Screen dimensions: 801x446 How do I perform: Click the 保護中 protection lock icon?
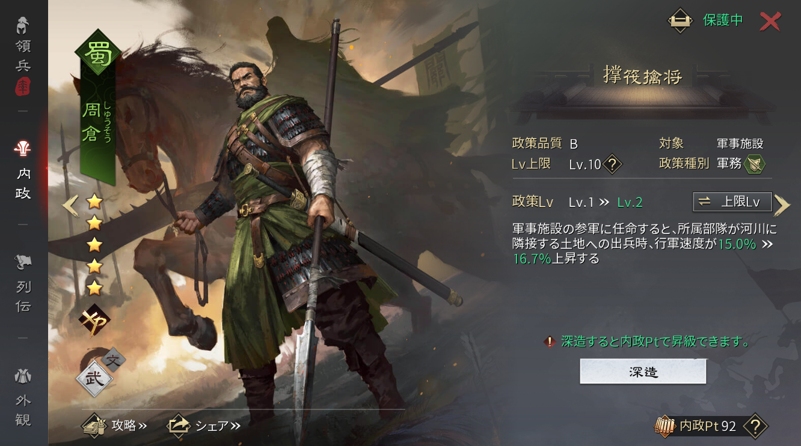point(680,20)
